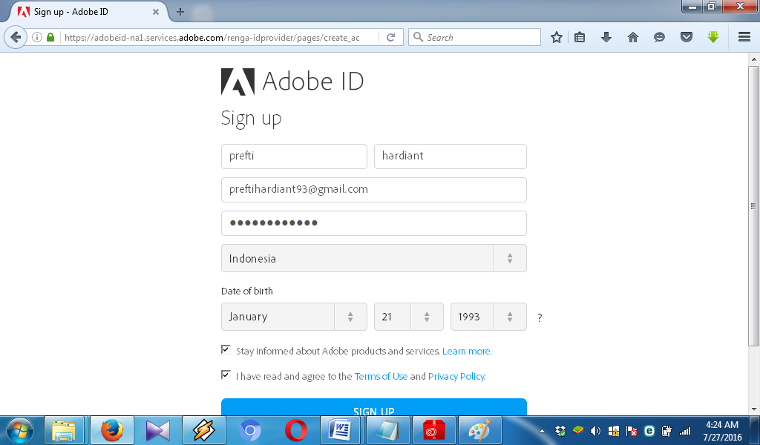
Task: Open the volume speaker tray icon
Action: click(x=596, y=430)
